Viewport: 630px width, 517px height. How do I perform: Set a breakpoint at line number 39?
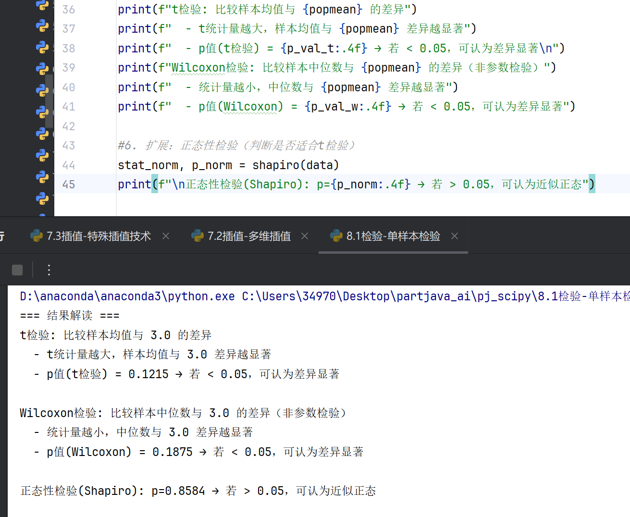pos(69,68)
